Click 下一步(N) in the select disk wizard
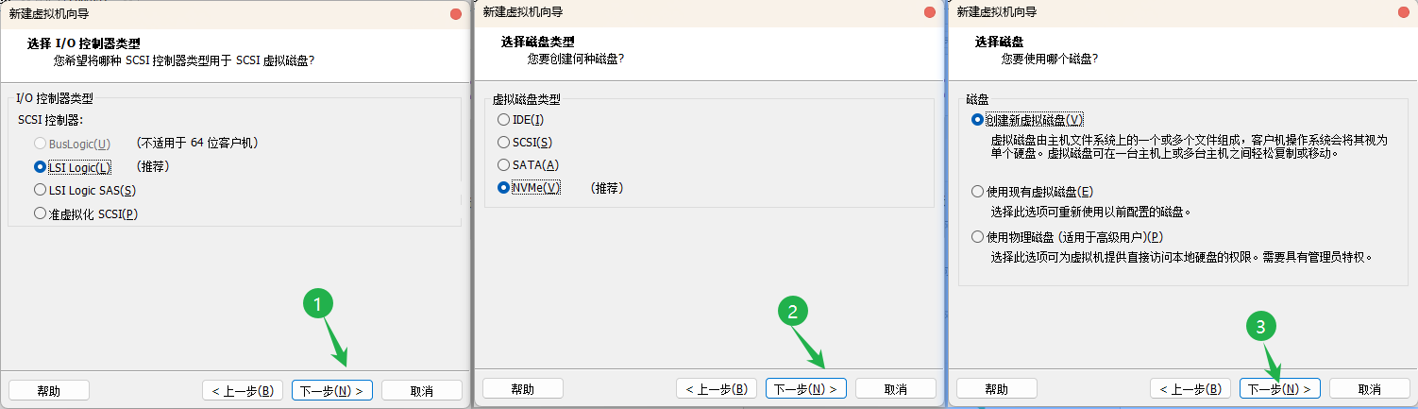The width and height of the screenshot is (1418, 409). coord(1280,388)
